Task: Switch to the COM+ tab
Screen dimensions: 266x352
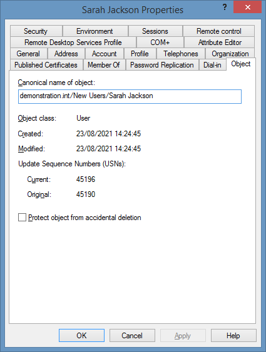Action: (x=160, y=43)
